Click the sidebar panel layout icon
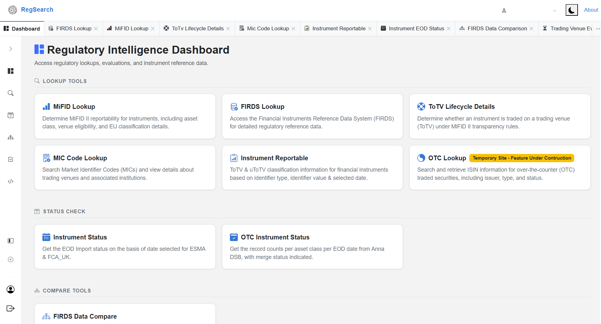 click(x=11, y=241)
